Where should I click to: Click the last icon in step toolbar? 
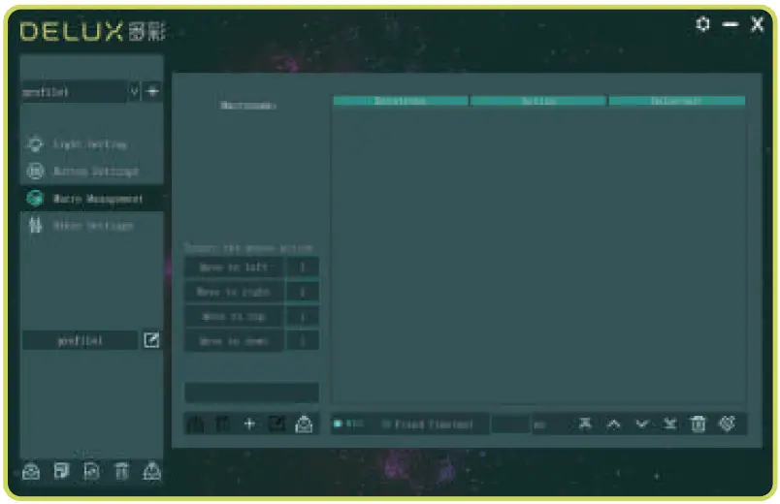point(728,424)
